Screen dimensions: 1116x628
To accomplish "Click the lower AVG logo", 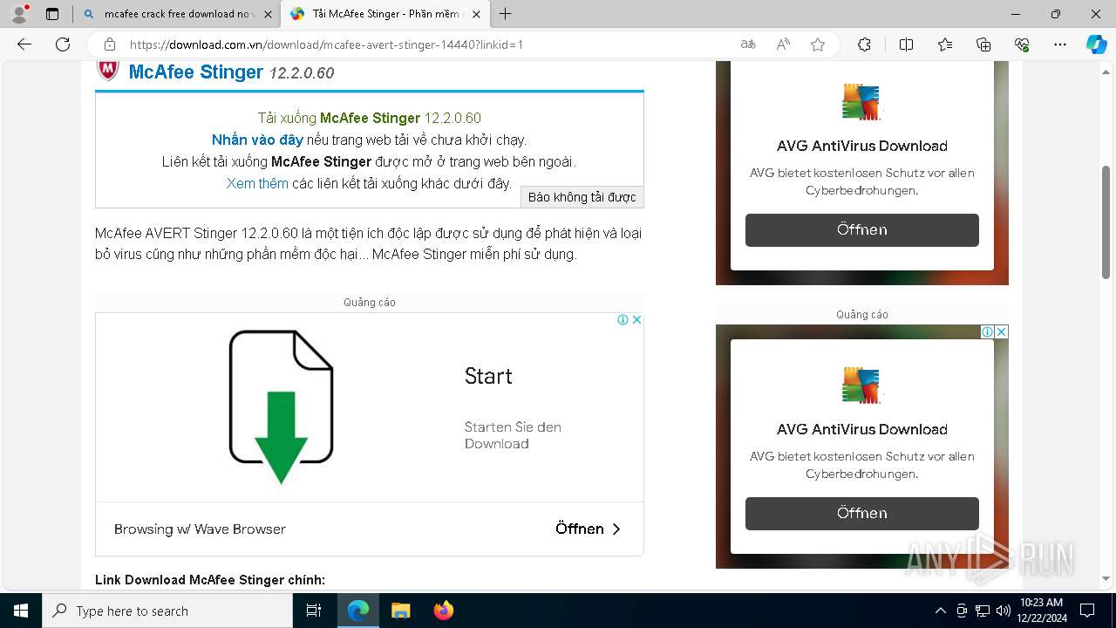I will tap(861, 386).
